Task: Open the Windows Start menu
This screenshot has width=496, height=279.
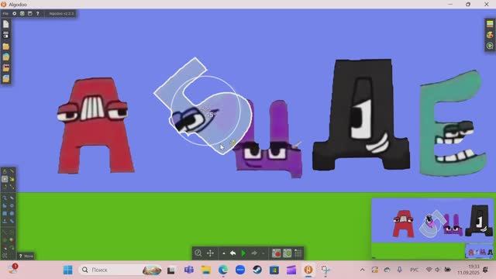Action: click(x=67, y=270)
